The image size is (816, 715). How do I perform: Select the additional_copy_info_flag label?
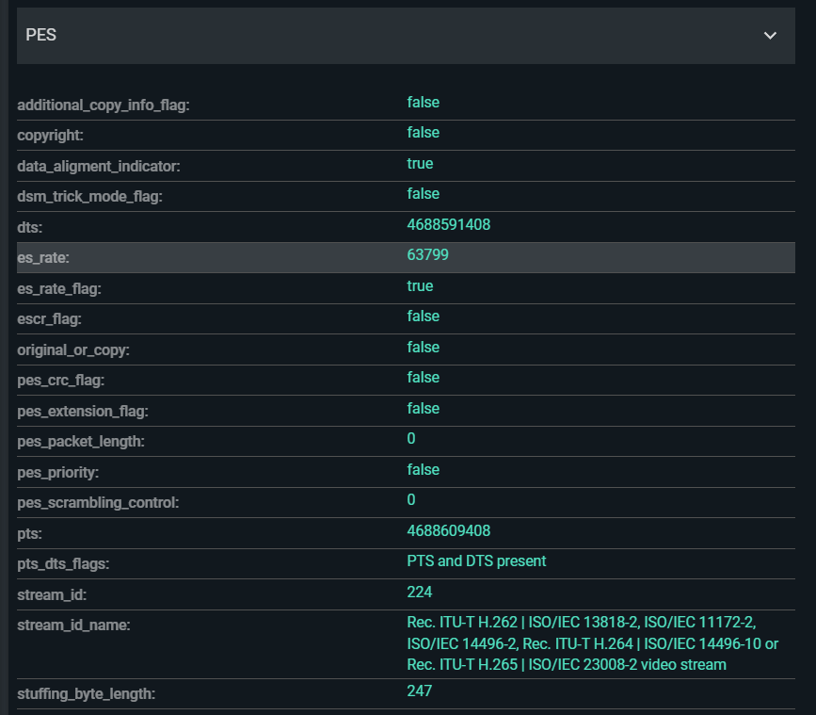[104, 105]
